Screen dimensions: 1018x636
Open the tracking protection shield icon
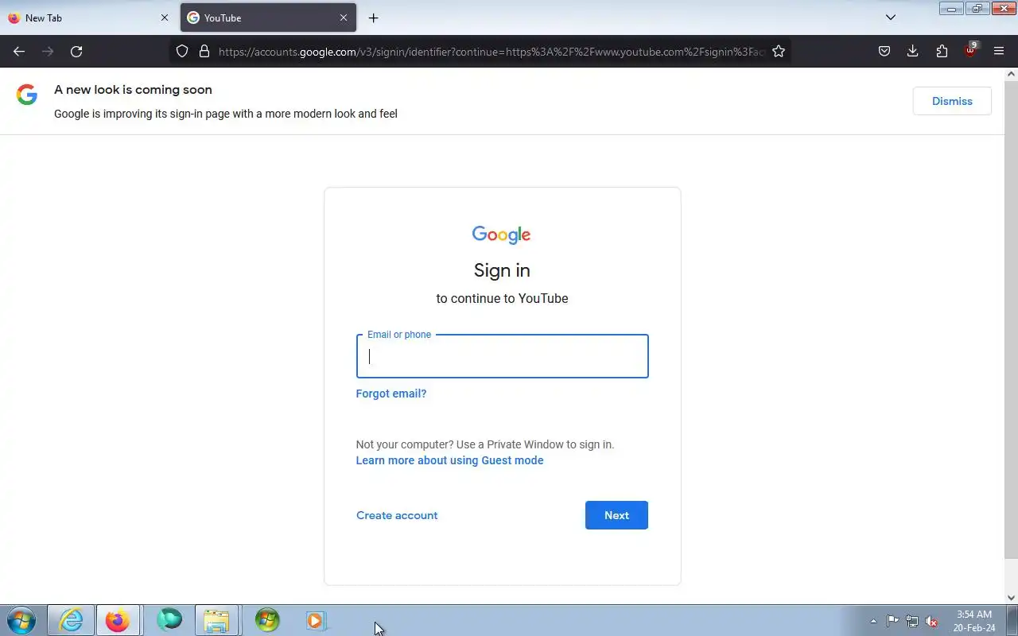(182, 51)
